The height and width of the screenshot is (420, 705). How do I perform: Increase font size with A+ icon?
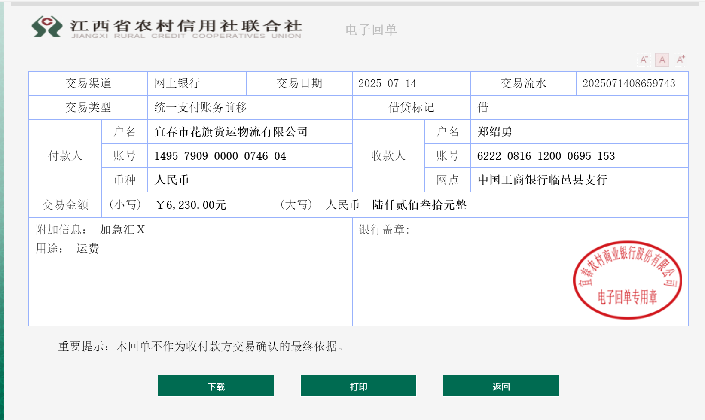681,60
